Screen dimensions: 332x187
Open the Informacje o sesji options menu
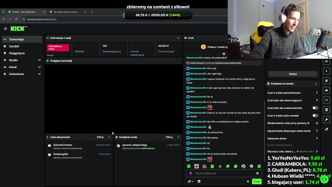(178, 38)
